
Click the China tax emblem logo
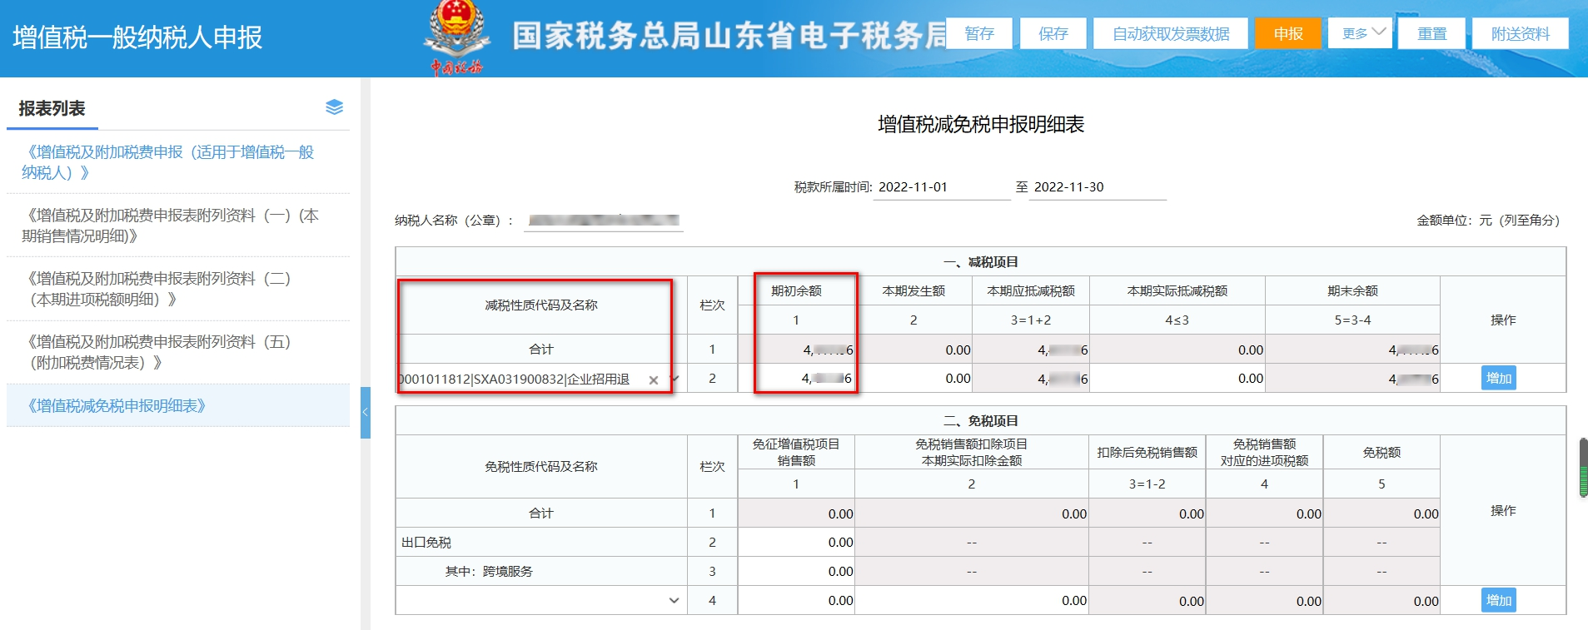(x=455, y=37)
